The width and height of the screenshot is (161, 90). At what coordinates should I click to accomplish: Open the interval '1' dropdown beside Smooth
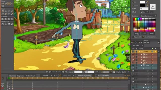click(56, 75)
